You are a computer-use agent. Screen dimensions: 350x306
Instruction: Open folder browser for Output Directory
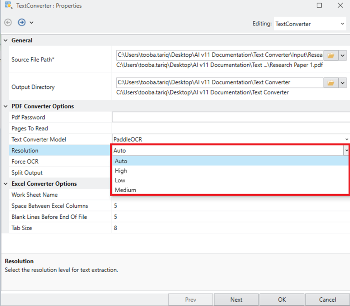coord(331,83)
